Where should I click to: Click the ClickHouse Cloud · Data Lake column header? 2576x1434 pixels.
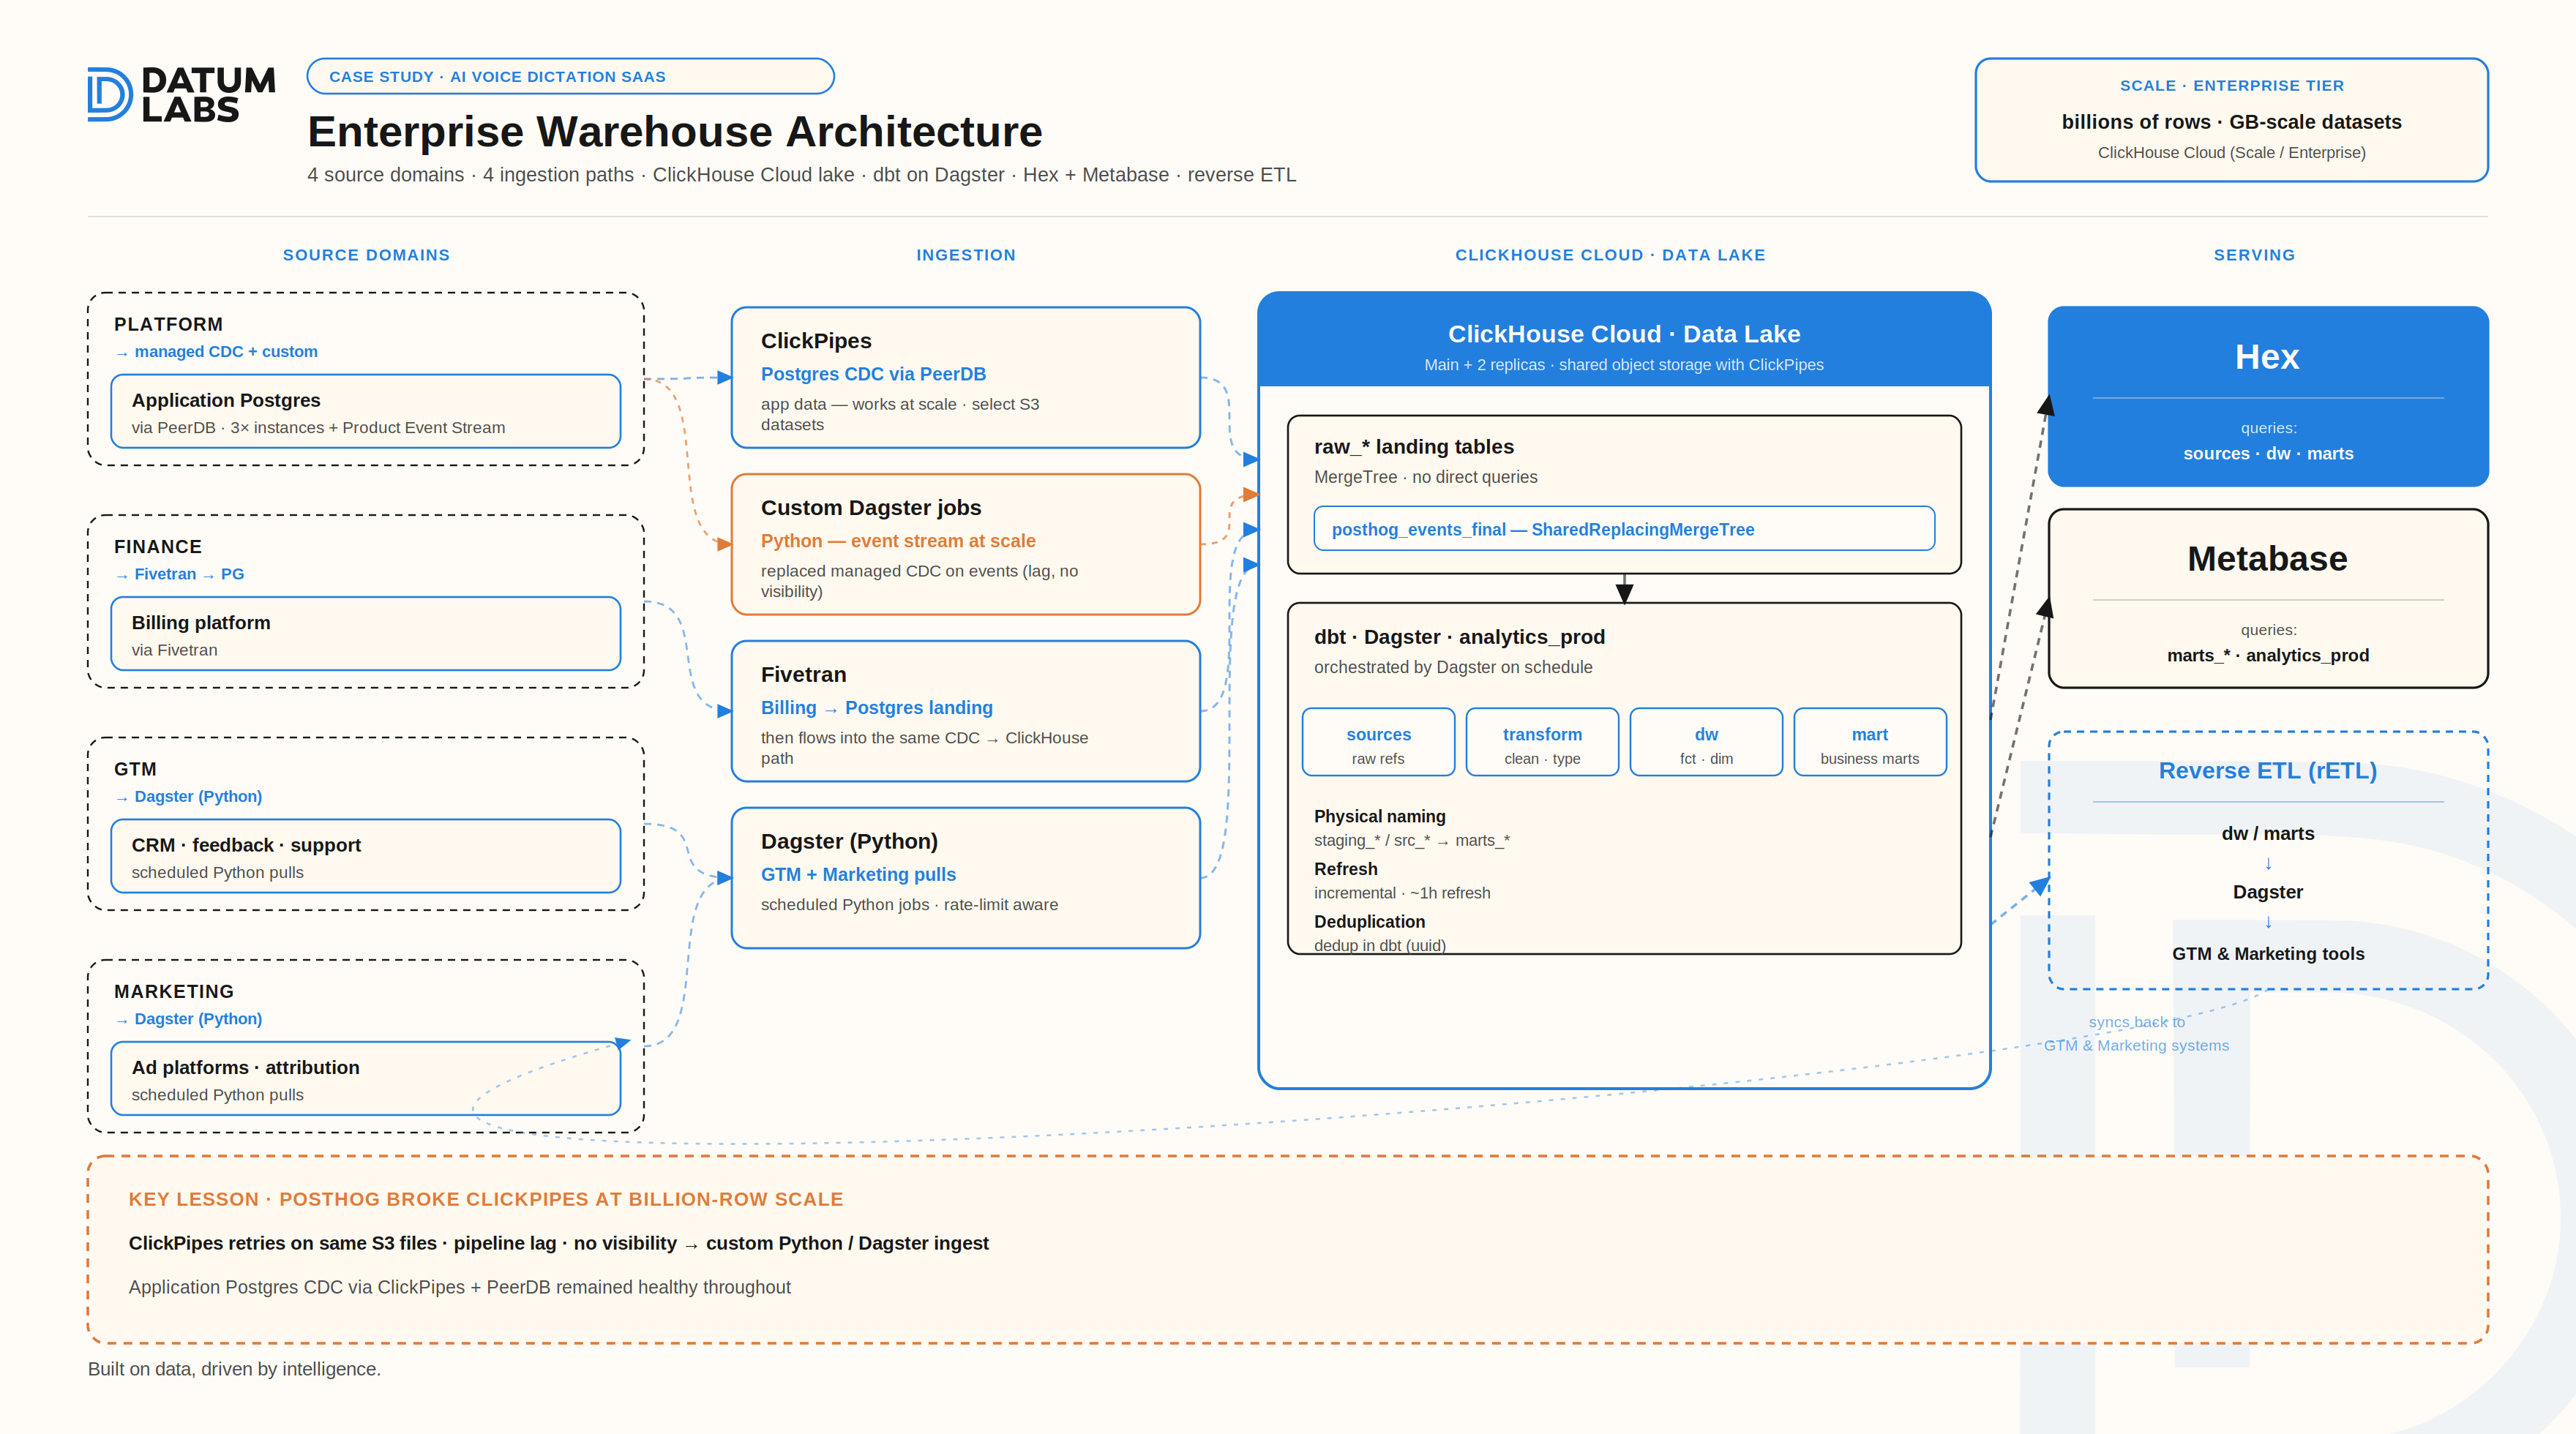(1610, 255)
